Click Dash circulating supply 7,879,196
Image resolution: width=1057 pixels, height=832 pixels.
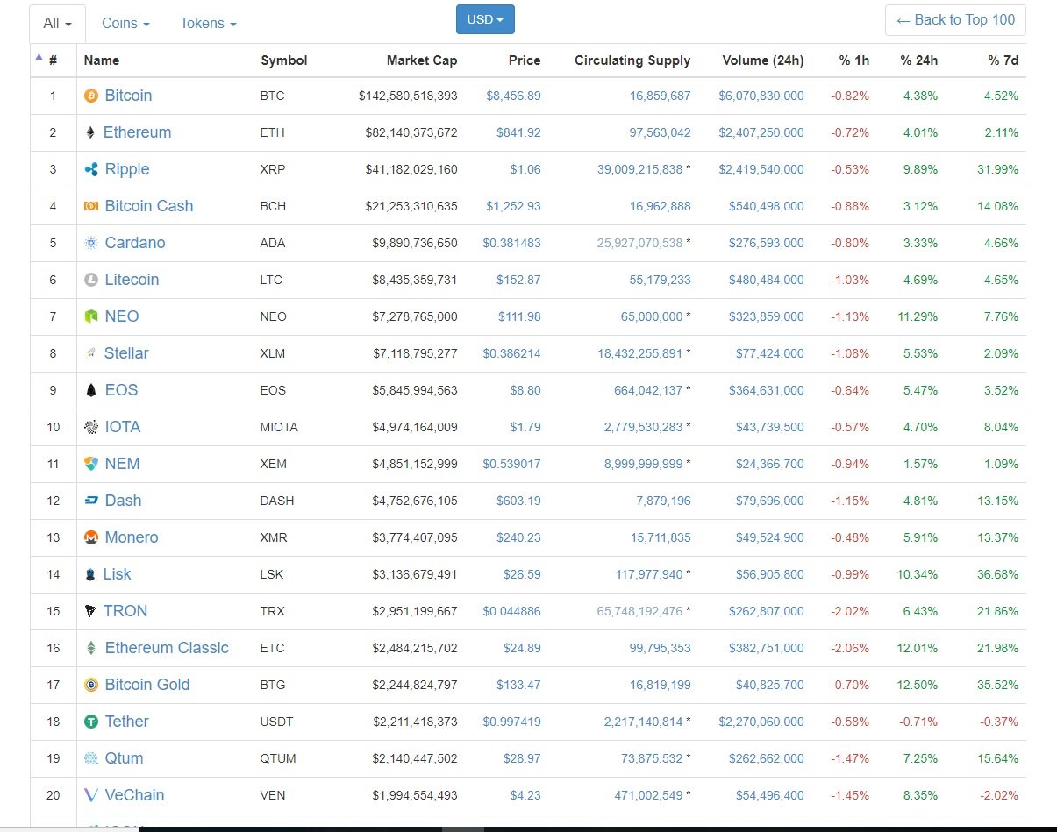663,501
